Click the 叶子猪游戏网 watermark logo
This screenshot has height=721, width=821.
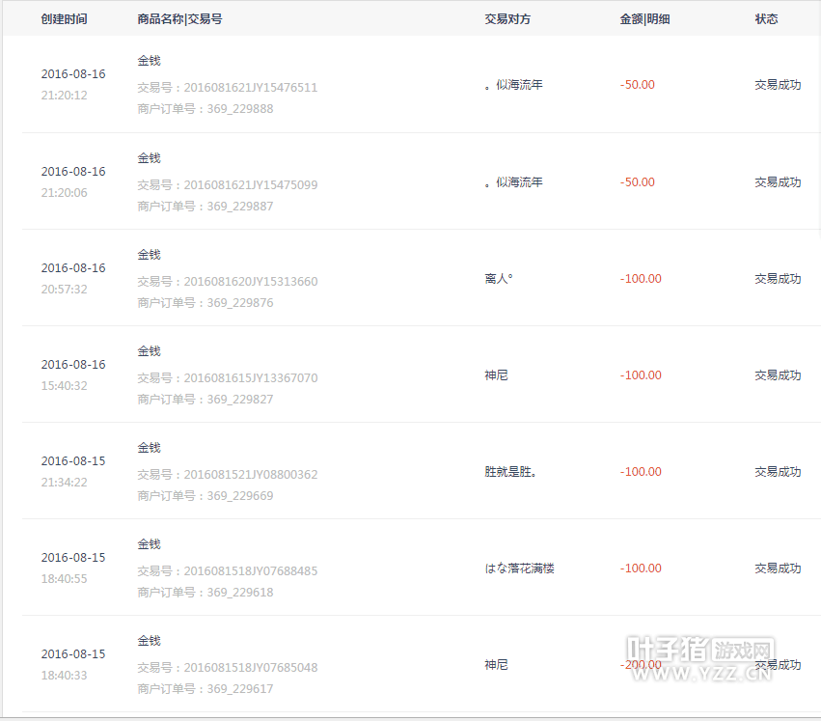(x=699, y=658)
